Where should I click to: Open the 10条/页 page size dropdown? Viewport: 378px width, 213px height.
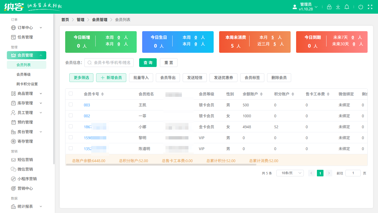(290, 173)
